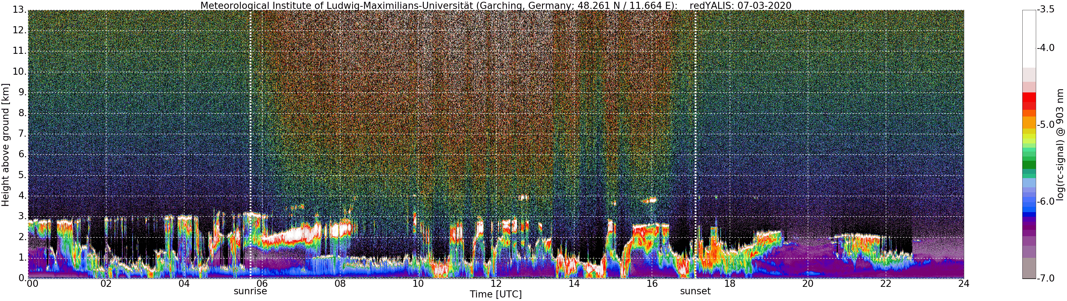Click the 'Height above ground [km]' axis label
The height and width of the screenshot is (301, 1067).
pos(5,145)
